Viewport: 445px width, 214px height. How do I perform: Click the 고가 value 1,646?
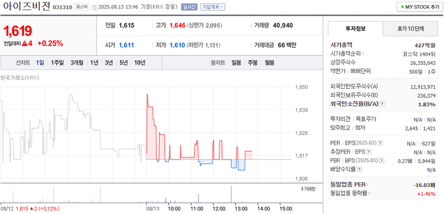tap(177, 26)
